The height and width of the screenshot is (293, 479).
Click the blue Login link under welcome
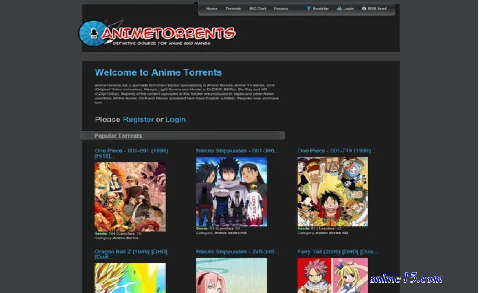pyautogui.click(x=175, y=119)
